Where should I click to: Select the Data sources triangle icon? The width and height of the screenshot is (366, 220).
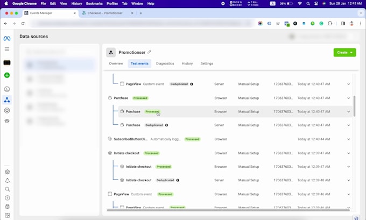(x=7, y=100)
